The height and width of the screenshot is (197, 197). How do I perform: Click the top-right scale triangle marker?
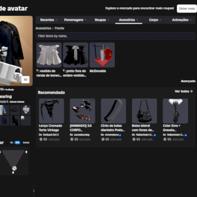point(26,152)
